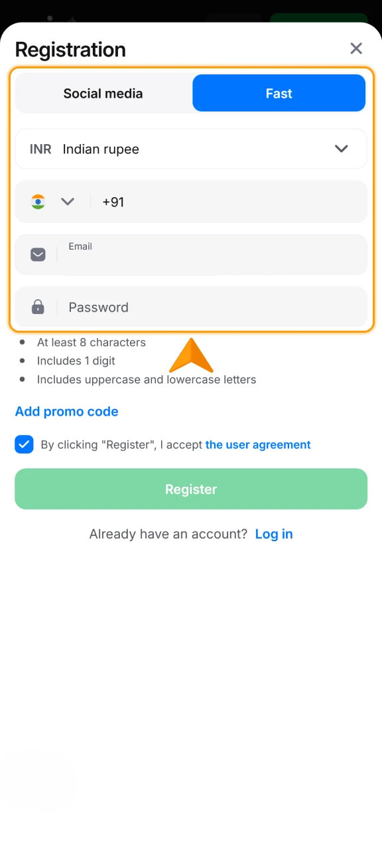Open the Log in link
This screenshot has width=382, height=850.
point(274,534)
